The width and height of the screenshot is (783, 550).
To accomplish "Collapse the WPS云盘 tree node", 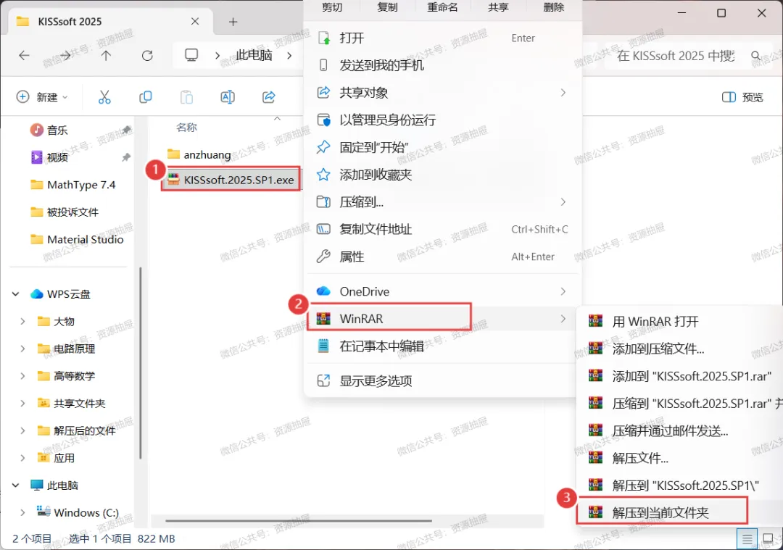I will click(x=15, y=294).
